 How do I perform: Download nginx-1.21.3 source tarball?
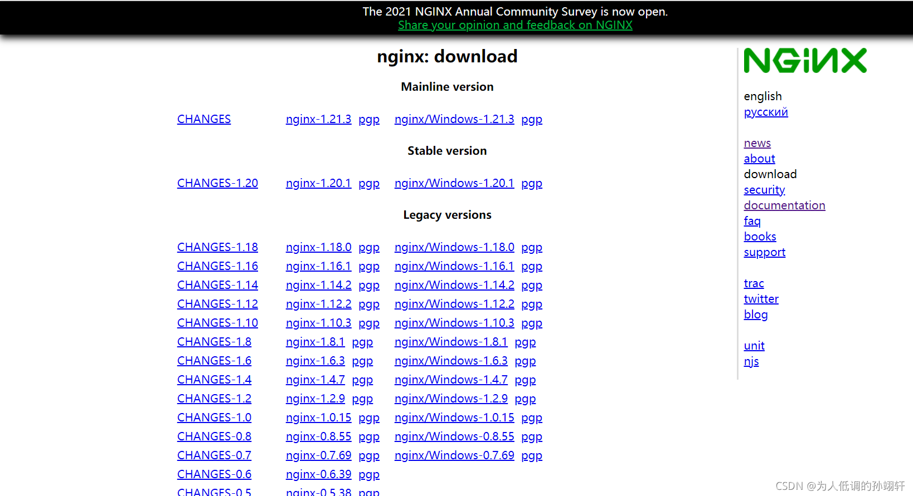319,119
